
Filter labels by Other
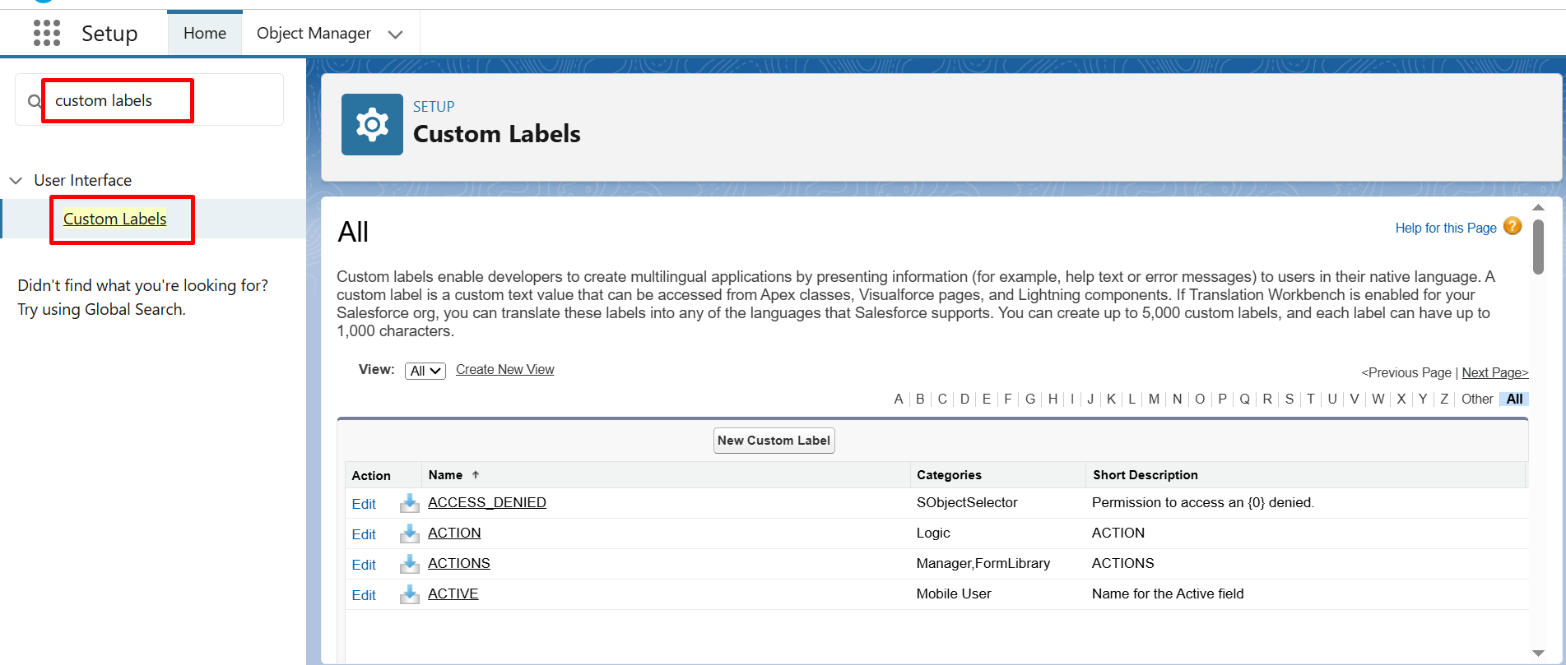tap(1477, 399)
